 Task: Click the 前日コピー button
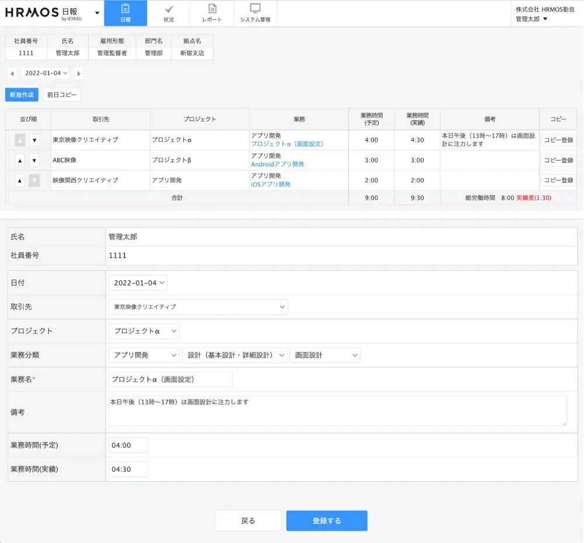pos(61,94)
